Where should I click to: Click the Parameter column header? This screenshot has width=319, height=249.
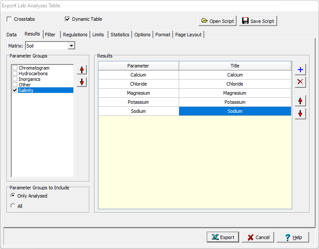(138, 66)
